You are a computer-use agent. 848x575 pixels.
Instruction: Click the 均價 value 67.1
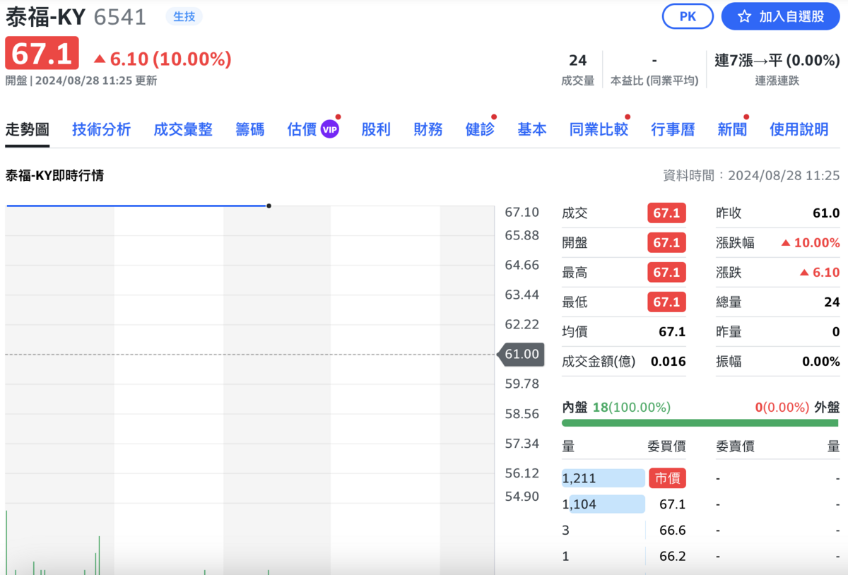click(x=672, y=332)
